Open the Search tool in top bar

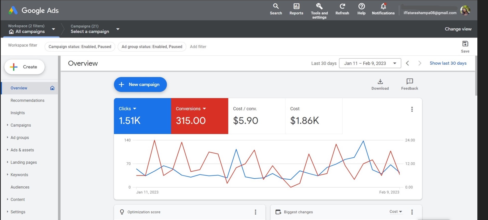[276, 7]
